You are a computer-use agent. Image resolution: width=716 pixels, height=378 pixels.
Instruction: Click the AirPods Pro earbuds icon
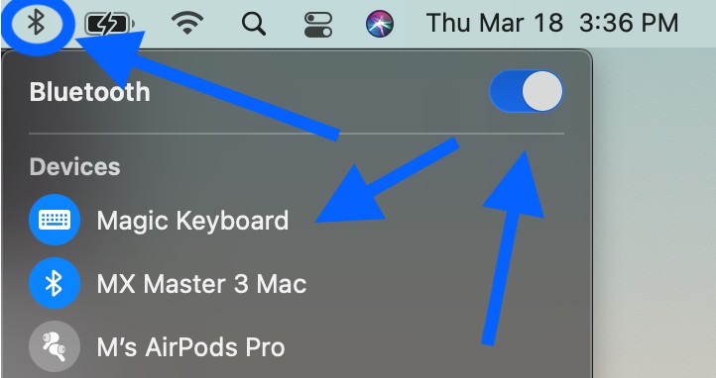(x=55, y=346)
